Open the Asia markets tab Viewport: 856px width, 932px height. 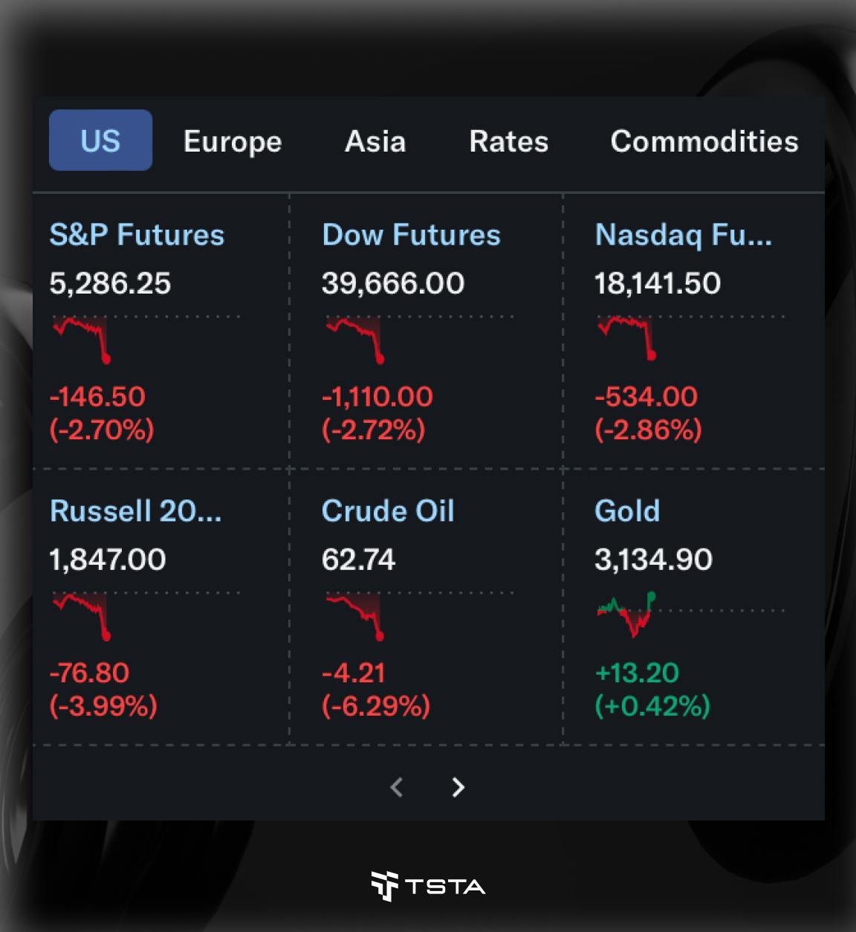click(x=375, y=141)
